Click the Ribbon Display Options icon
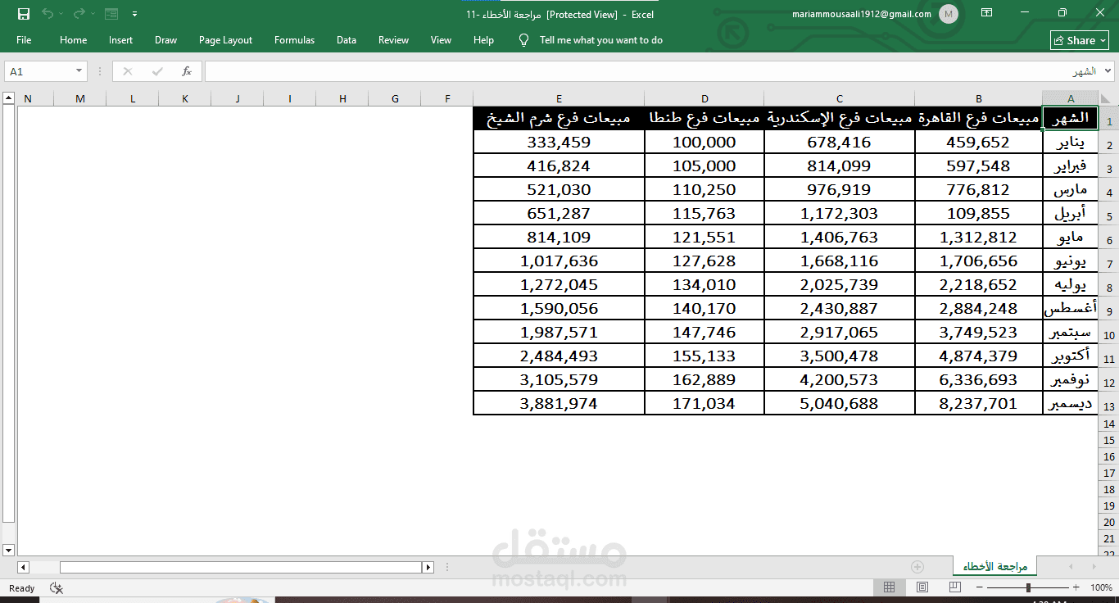1119x603 pixels. click(x=987, y=13)
